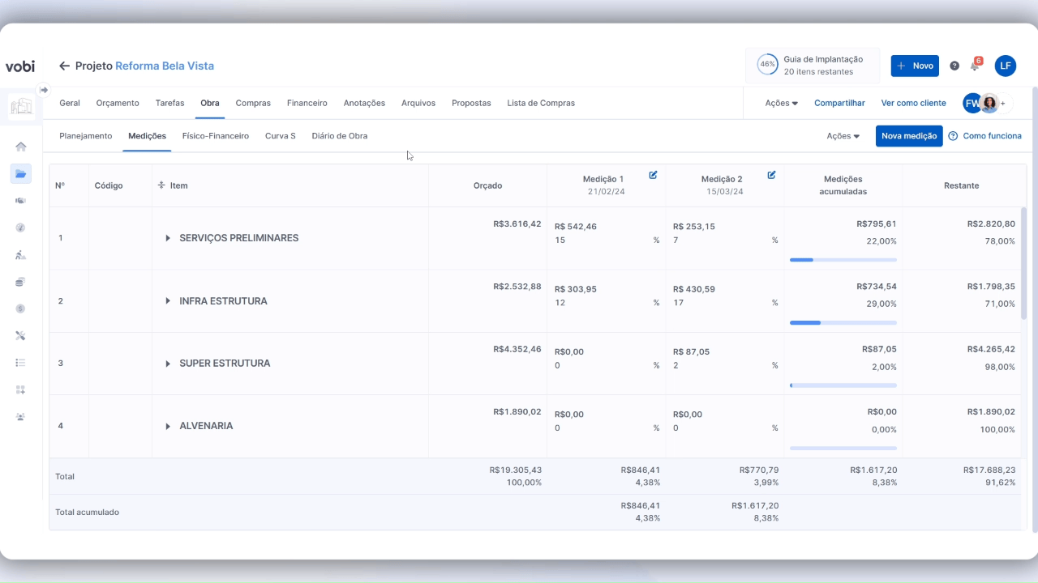Viewport: 1038px width, 583px height.
Task: Expand the INFRA ESTRUTURA row
Action: (x=168, y=301)
